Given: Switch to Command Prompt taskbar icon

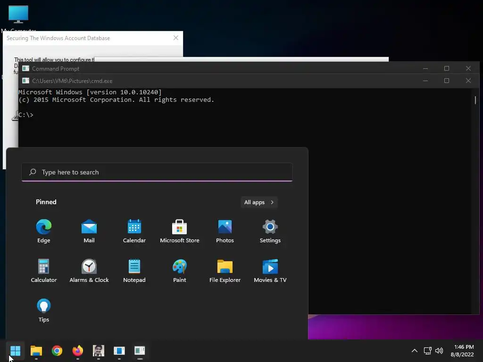Looking at the screenshot, I should [x=140, y=351].
